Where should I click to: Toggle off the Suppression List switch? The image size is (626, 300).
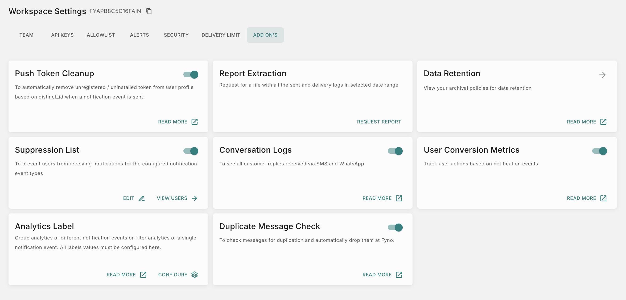(191, 151)
